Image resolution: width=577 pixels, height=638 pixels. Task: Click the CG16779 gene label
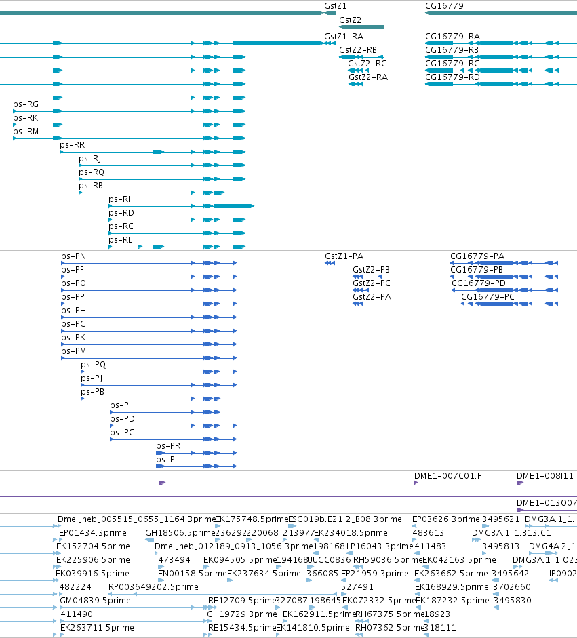pos(444,6)
